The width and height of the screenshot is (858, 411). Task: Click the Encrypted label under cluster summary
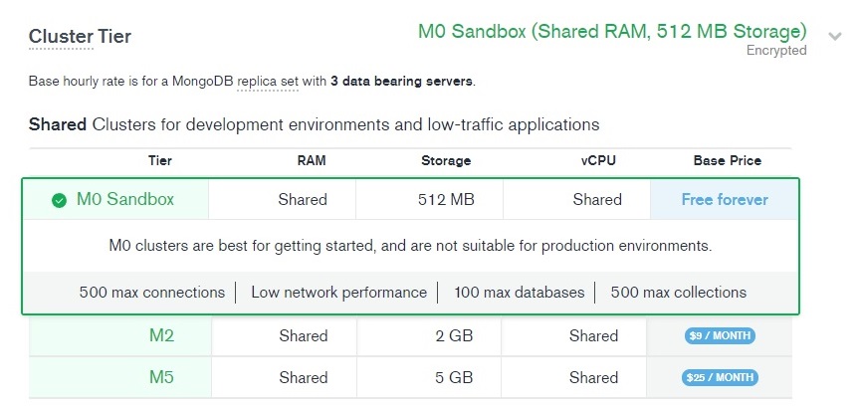[x=776, y=51]
